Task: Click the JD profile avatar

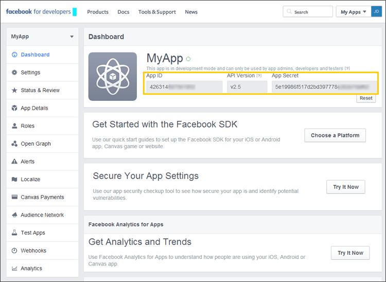Action: [376, 12]
